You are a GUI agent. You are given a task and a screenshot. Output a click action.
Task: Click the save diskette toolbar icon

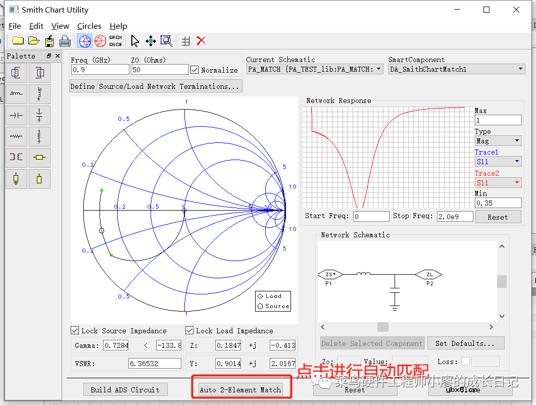tap(50, 41)
